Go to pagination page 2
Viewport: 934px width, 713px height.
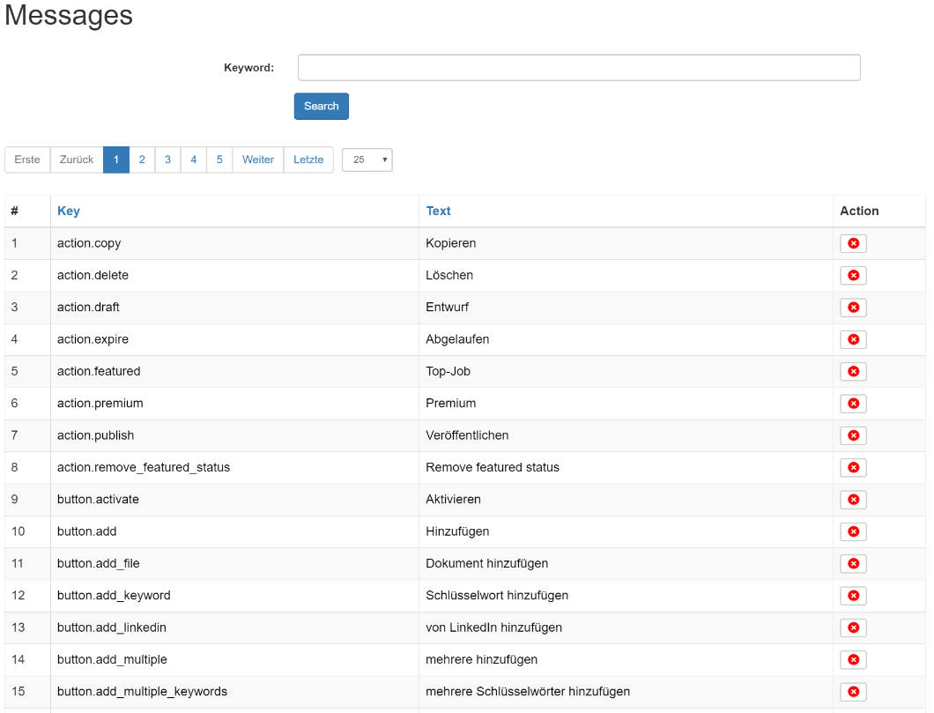[142, 160]
